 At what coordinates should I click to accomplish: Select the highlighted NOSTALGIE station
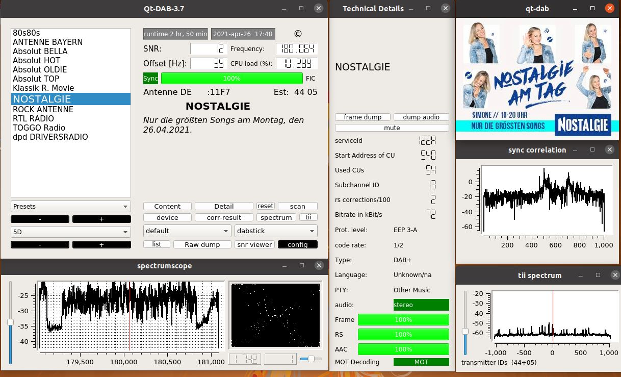[x=71, y=99]
